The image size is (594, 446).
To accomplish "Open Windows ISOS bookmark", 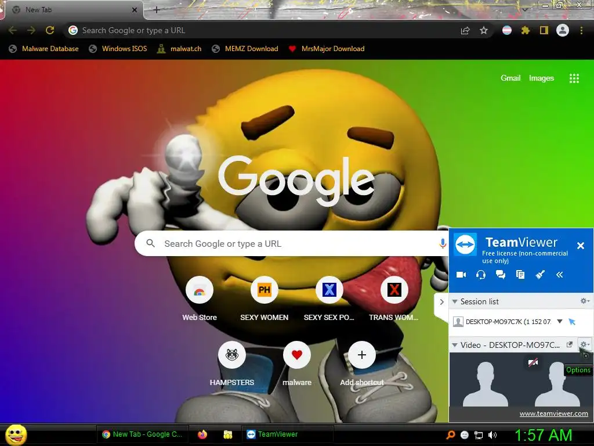I will (118, 49).
